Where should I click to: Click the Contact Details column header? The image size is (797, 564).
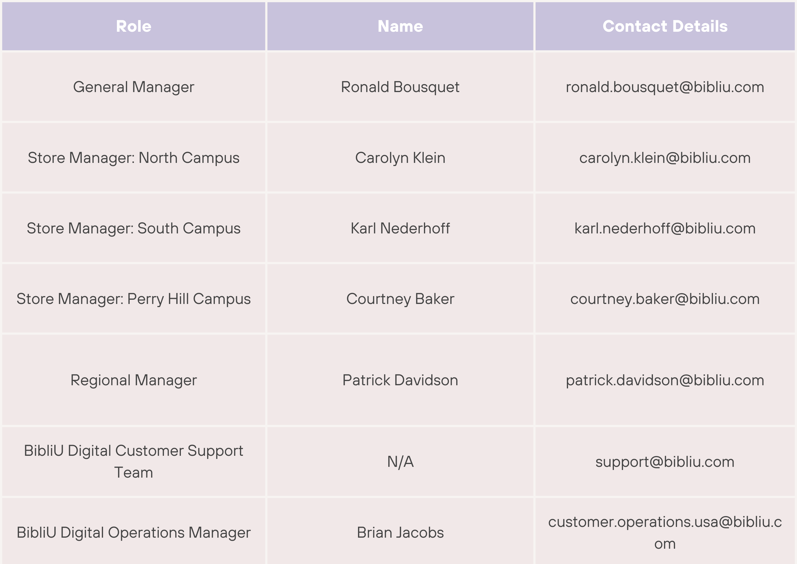(x=665, y=26)
